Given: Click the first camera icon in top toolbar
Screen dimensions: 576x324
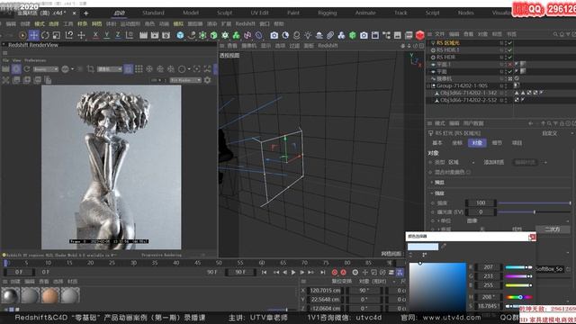Looking at the screenshot, I should [274, 35].
